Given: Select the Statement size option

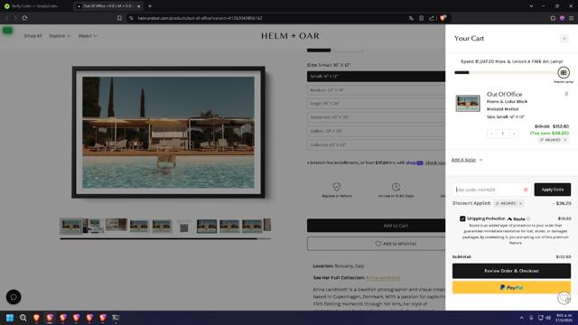Looking at the screenshot, I should (376, 117).
